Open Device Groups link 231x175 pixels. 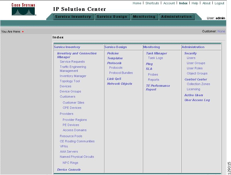coord(70,91)
